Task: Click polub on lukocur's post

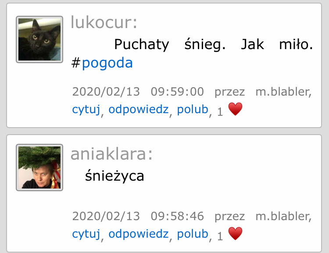Action: pos(193,109)
